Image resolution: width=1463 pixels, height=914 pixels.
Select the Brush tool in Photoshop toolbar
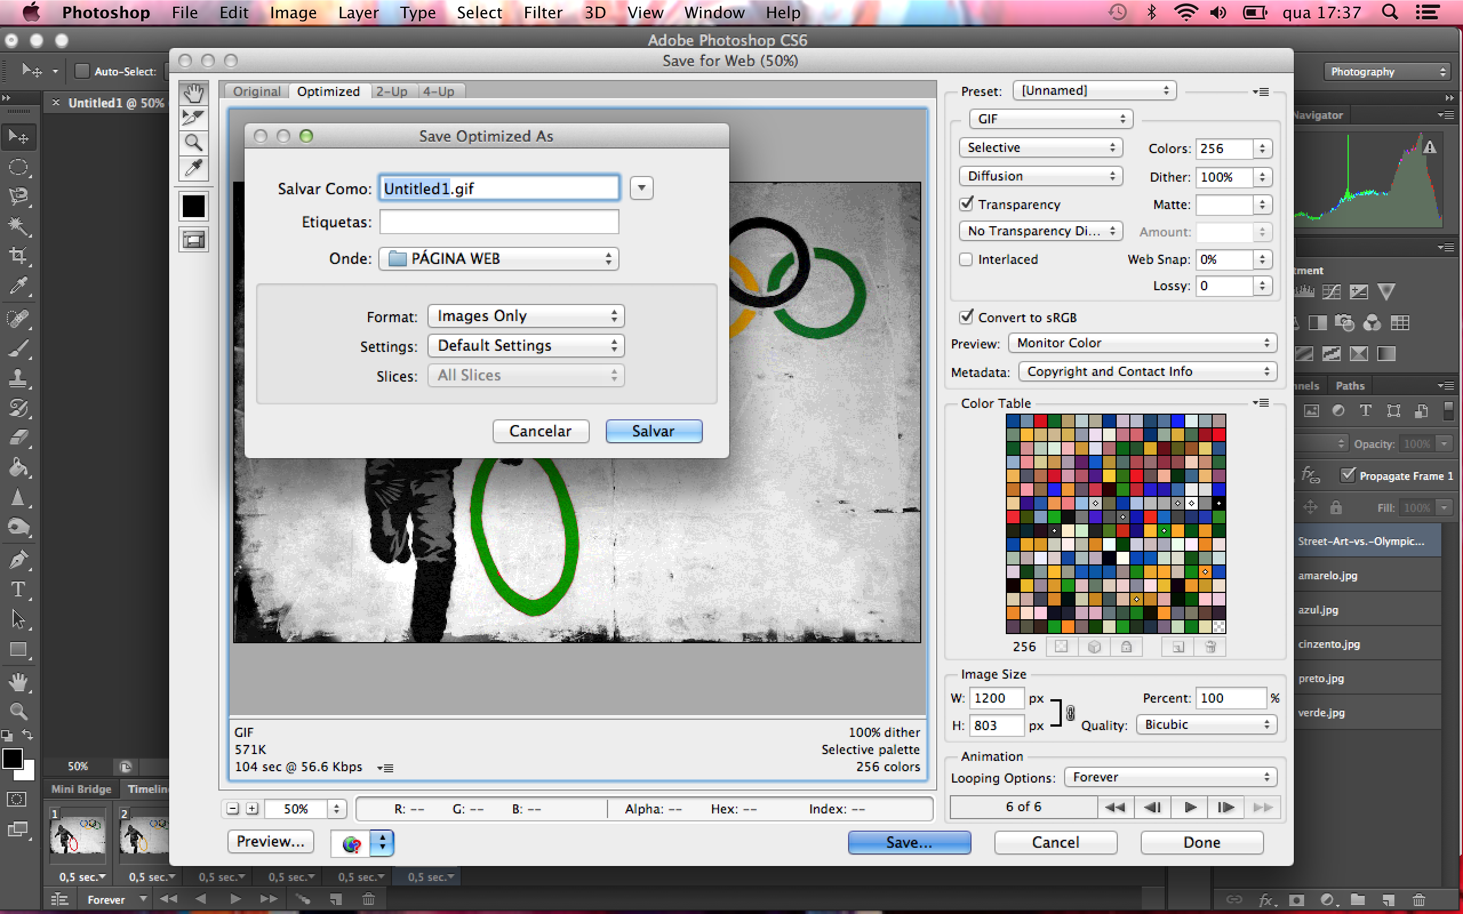click(x=18, y=348)
